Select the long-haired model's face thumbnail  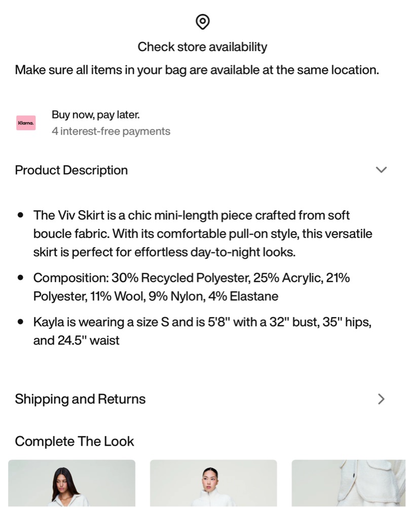coord(72,483)
